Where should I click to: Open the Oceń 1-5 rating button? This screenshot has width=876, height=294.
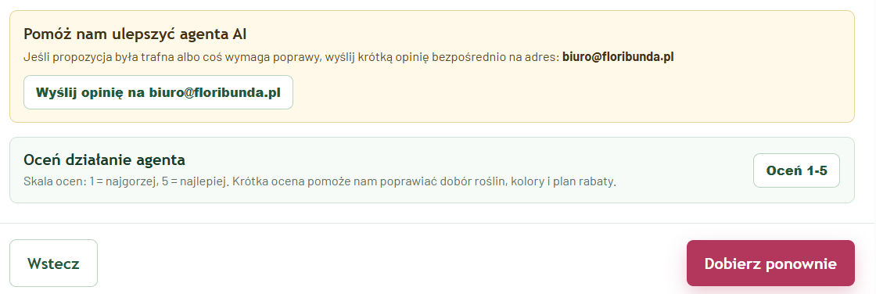[x=796, y=170]
